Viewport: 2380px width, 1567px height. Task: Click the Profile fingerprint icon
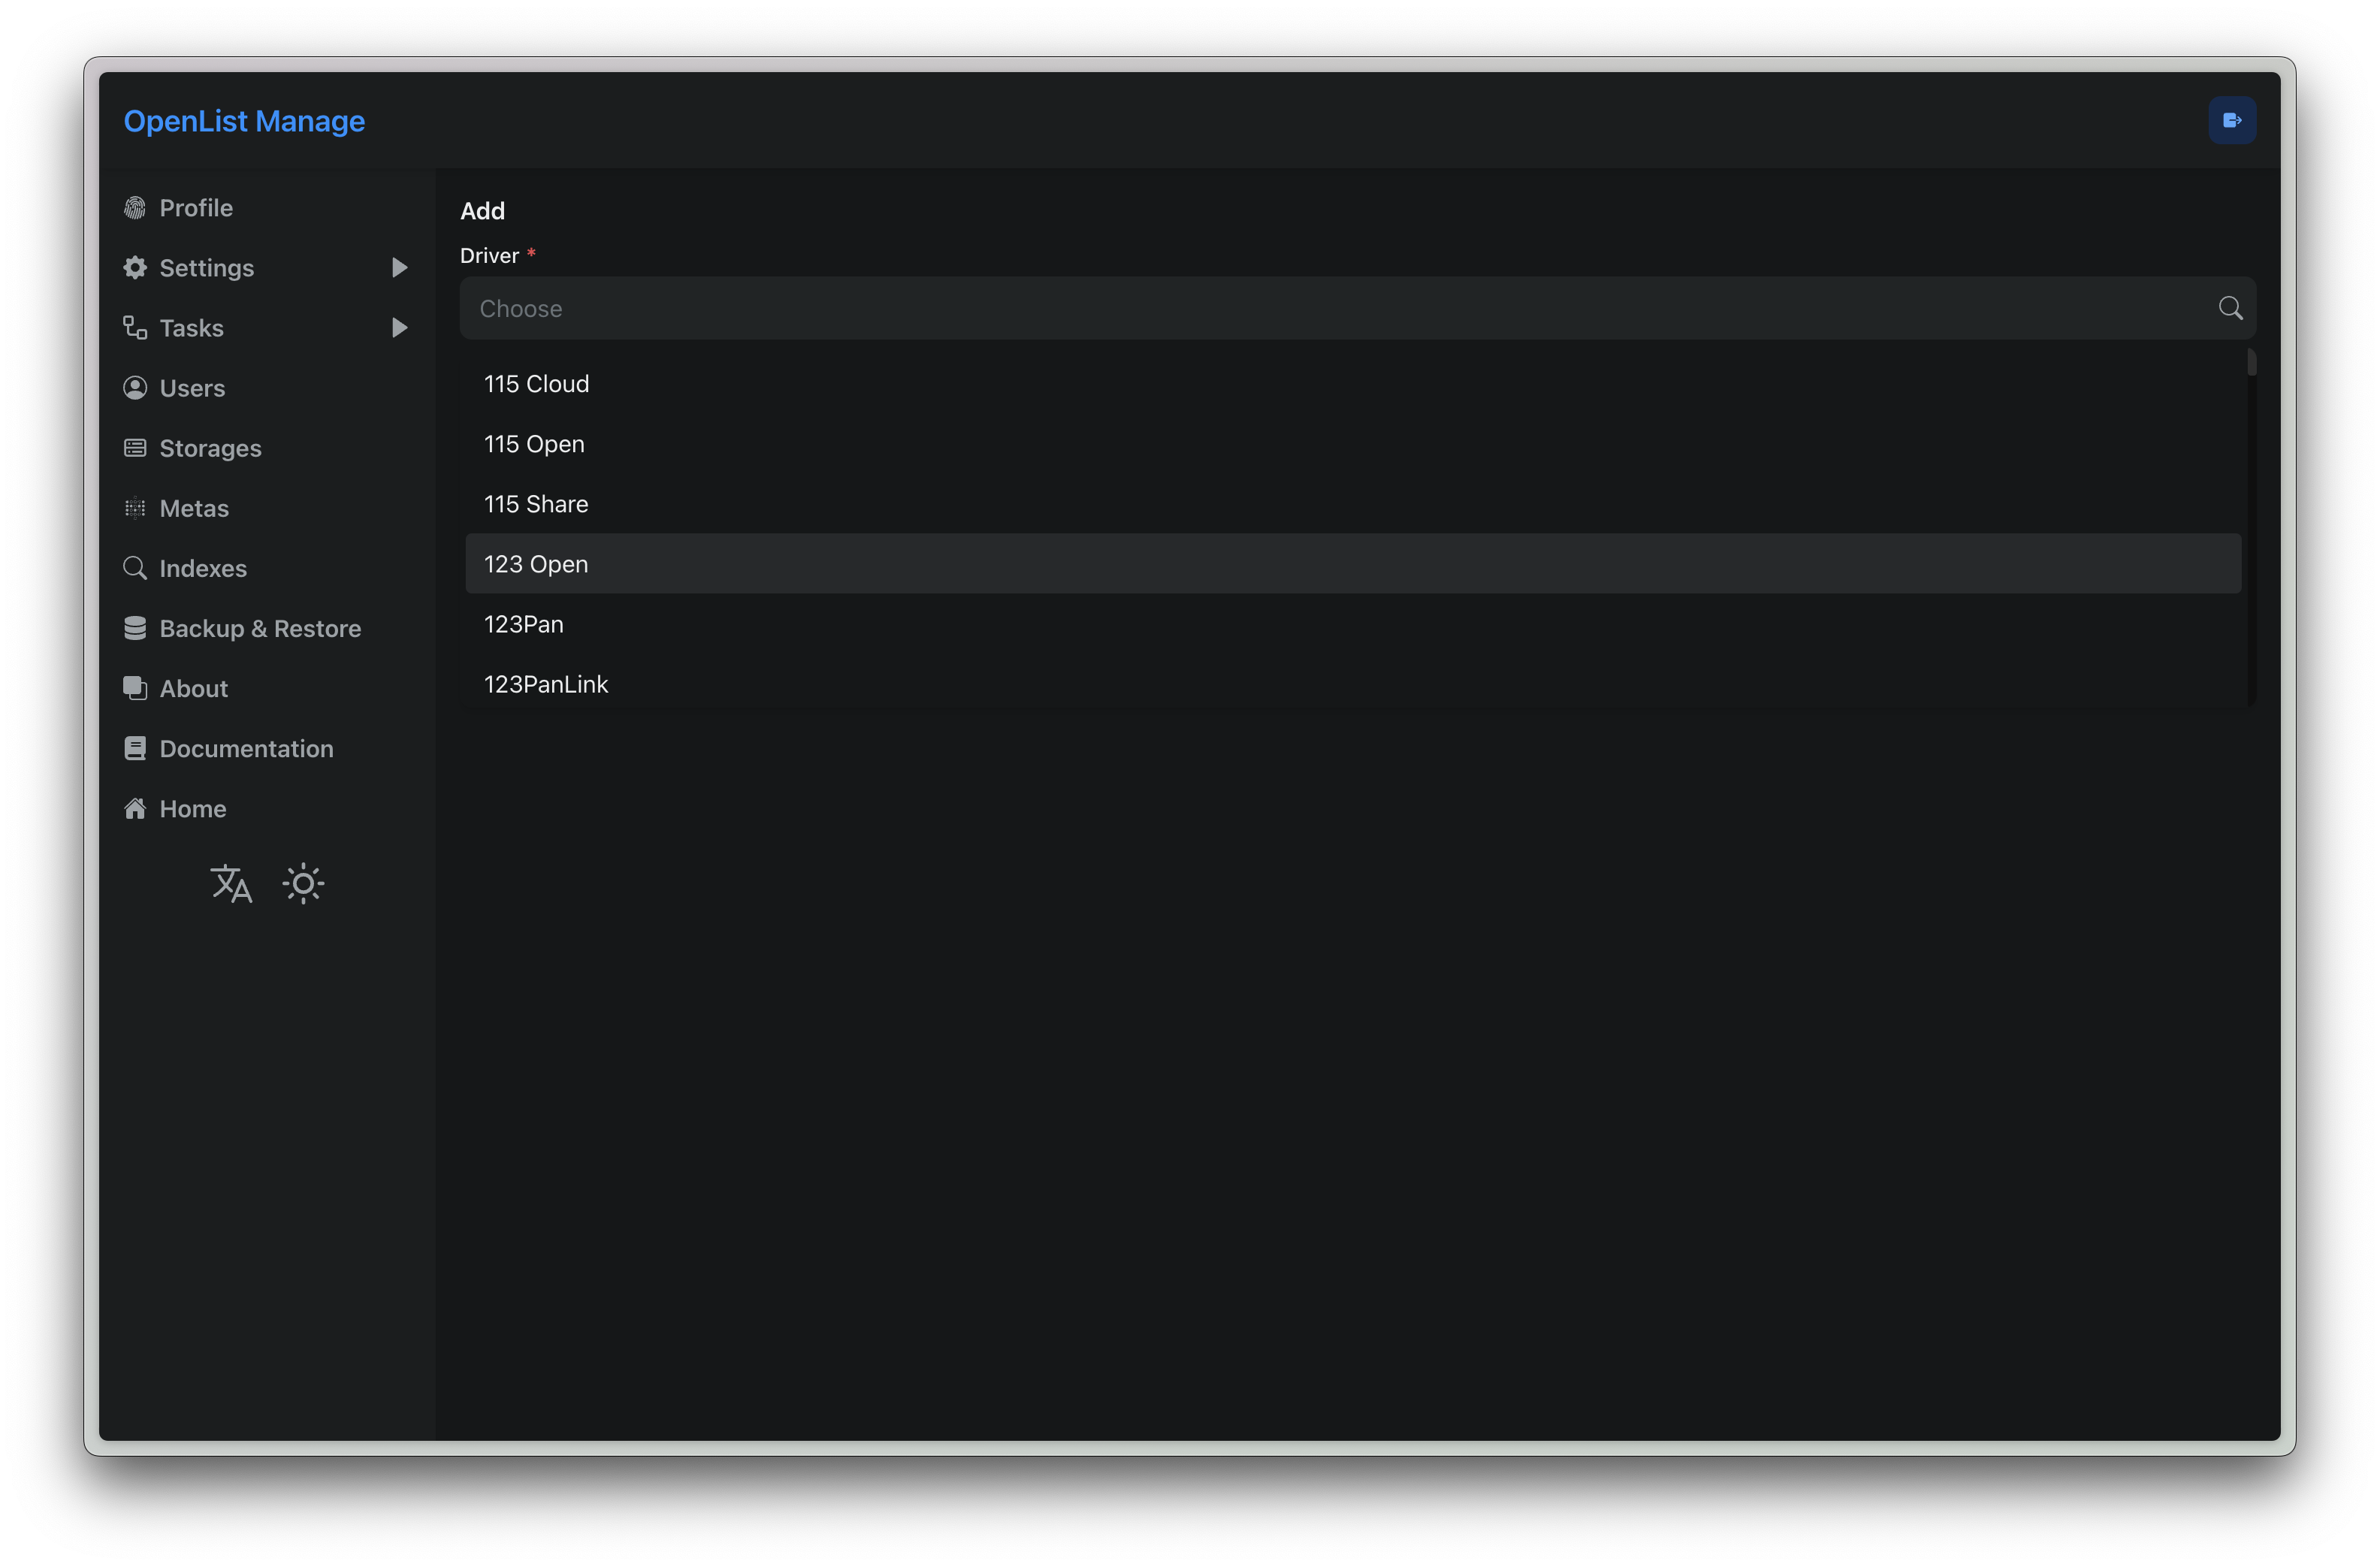[x=135, y=208]
